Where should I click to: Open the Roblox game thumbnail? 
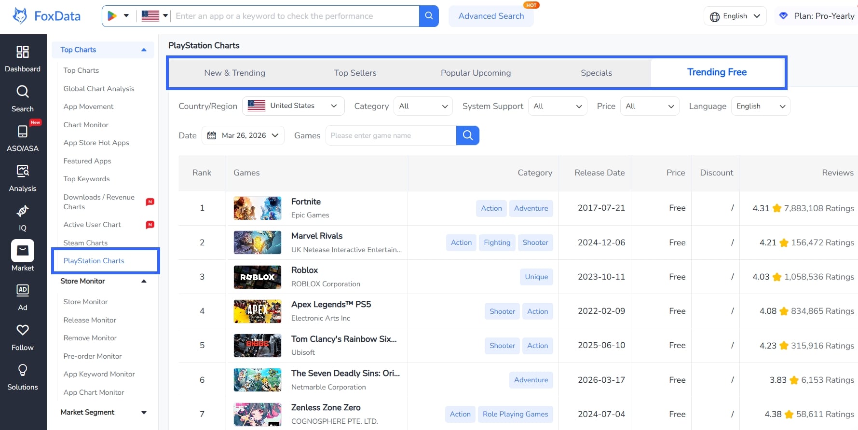[258, 277]
